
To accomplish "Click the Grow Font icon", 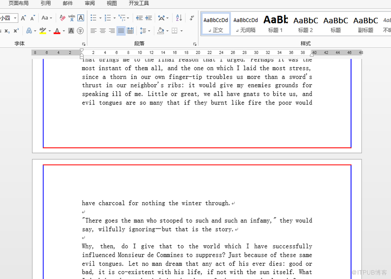I will click(x=23, y=18).
